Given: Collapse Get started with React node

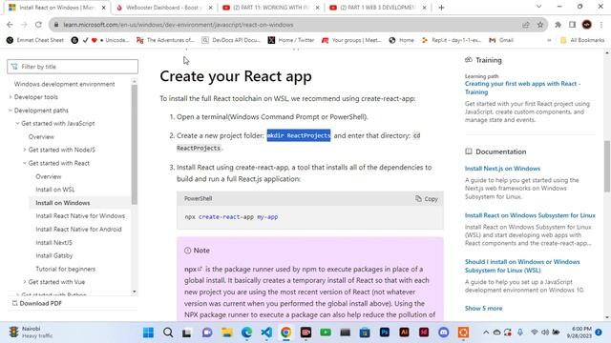Looking at the screenshot, I should [25, 163].
